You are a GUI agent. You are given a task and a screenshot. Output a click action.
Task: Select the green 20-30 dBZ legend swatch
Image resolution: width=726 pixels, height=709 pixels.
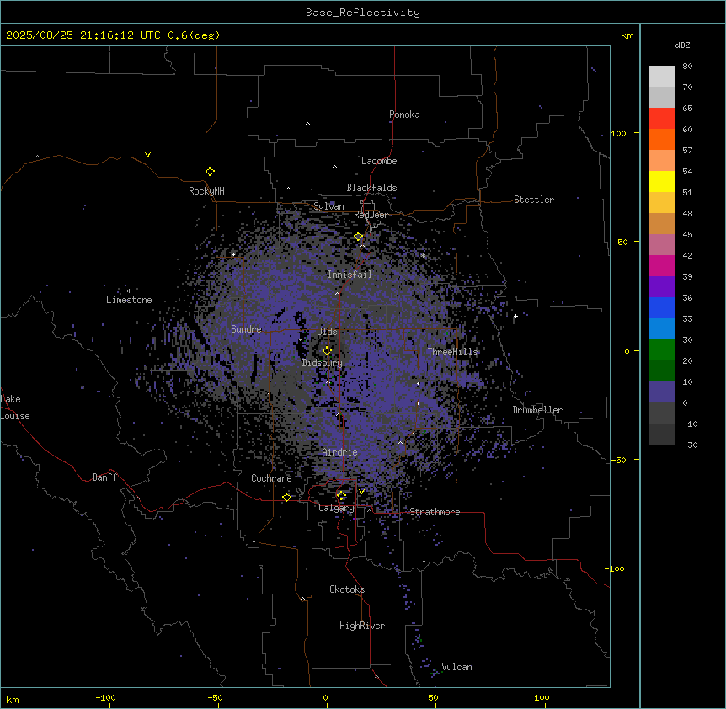tap(662, 350)
